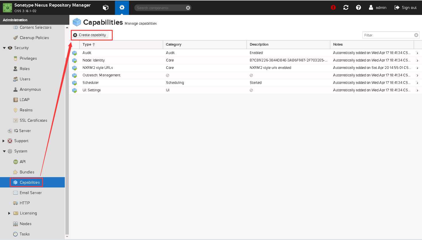
Task: Click the Tasks clock icon
Action: pyautogui.click(x=15, y=234)
